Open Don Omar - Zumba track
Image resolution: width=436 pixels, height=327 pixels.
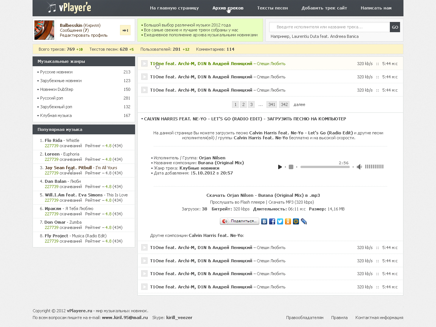[x=63, y=222]
